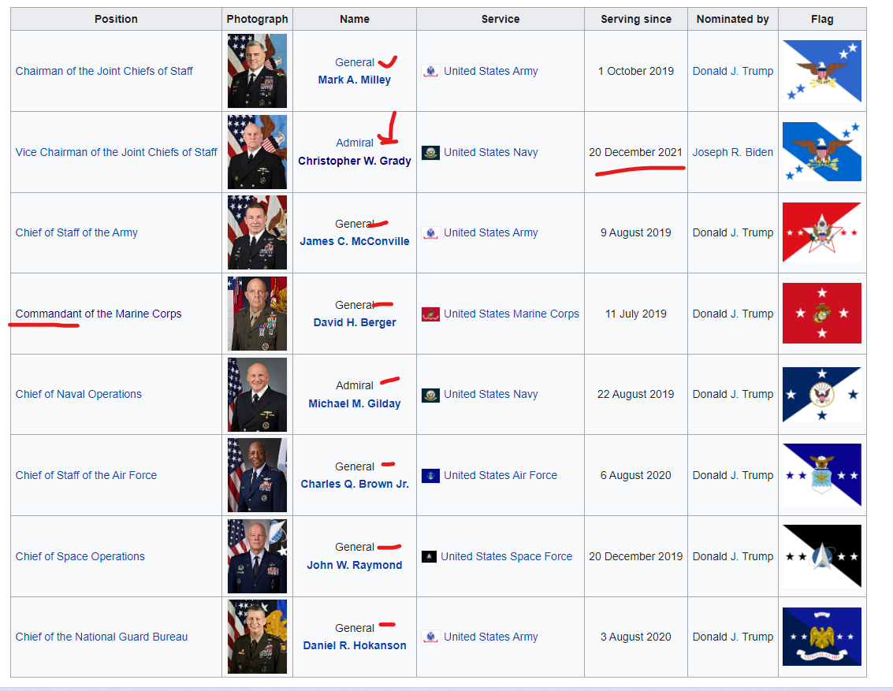Viewport: 893px width, 691px height.
Task: Click the 'Position' column header
Action: click(116, 20)
